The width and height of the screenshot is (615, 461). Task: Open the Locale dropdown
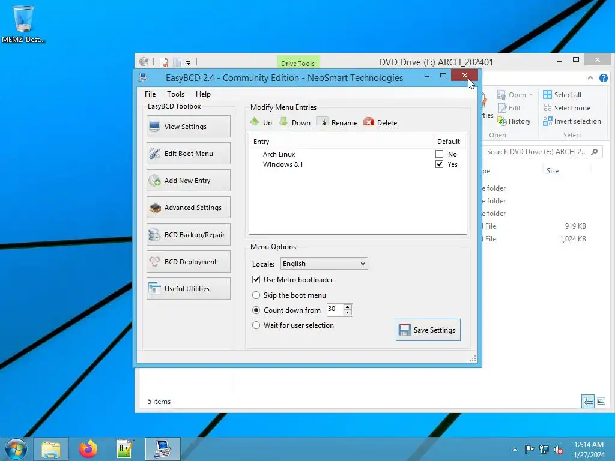[x=324, y=264]
